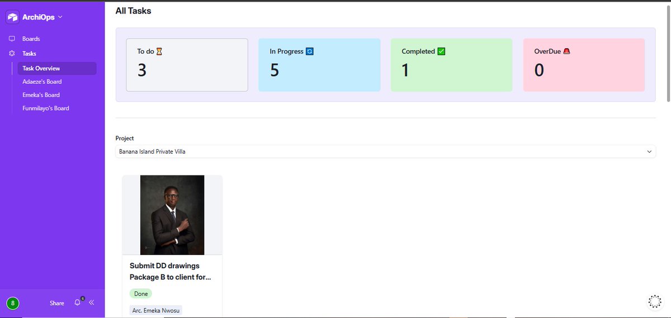The width and height of the screenshot is (671, 318).
Task: Select Task Overview in sidebar
Action: pyautogui.click(x=57, y=68)
